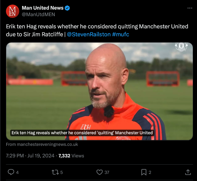Click the reply count number 4
197x181 pixels.
pos(17,172)
